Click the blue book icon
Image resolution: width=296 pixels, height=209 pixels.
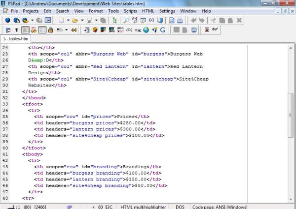(x=160, y=20)
